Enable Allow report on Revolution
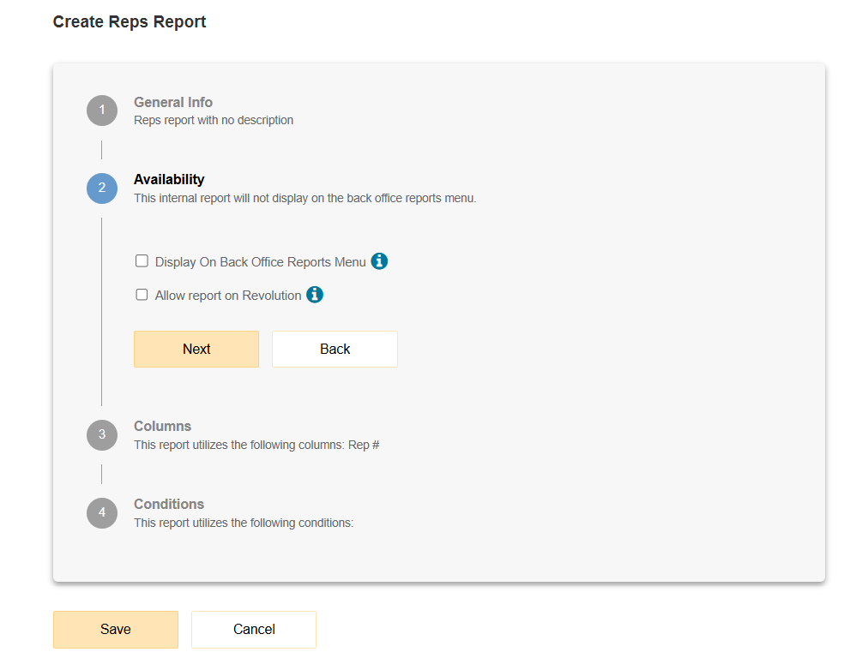Image resolution: width=862 pixels, height=664 pixels. pos(142,294)
